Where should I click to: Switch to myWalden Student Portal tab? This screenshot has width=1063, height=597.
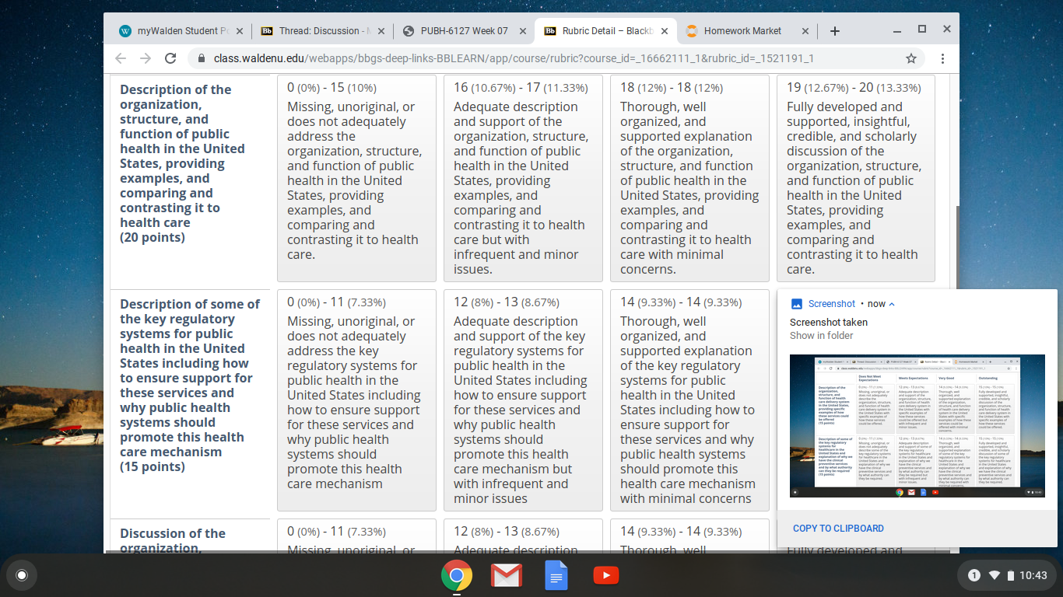point(176,31)
